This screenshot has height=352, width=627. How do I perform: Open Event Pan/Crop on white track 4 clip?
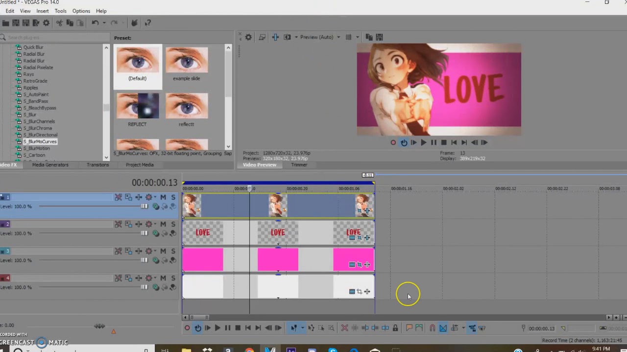[360, 291]
